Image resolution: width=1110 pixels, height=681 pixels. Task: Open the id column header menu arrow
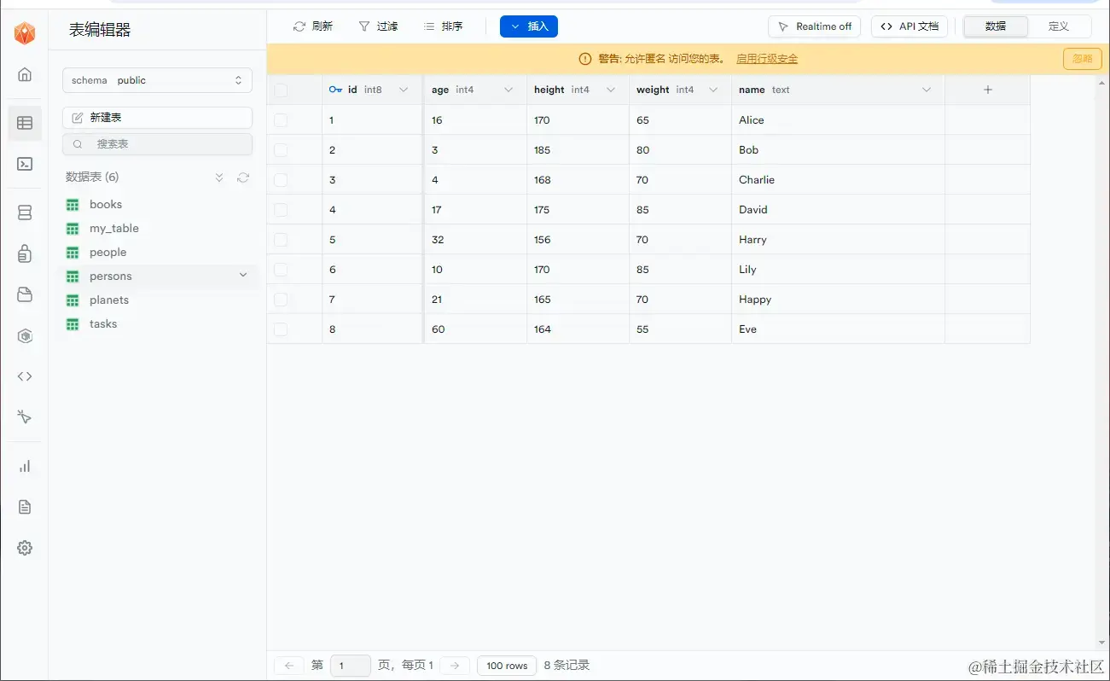pos(404,90)
